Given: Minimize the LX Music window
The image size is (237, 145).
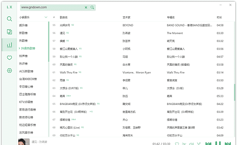Looking at the screenshot, I should tap(221, 5).
